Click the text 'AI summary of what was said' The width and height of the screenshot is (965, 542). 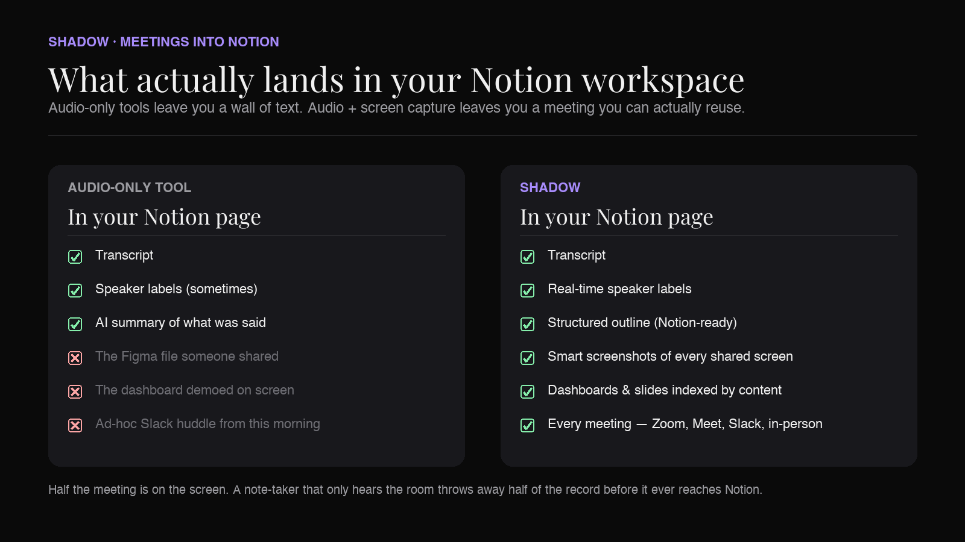tap(180, 323)
